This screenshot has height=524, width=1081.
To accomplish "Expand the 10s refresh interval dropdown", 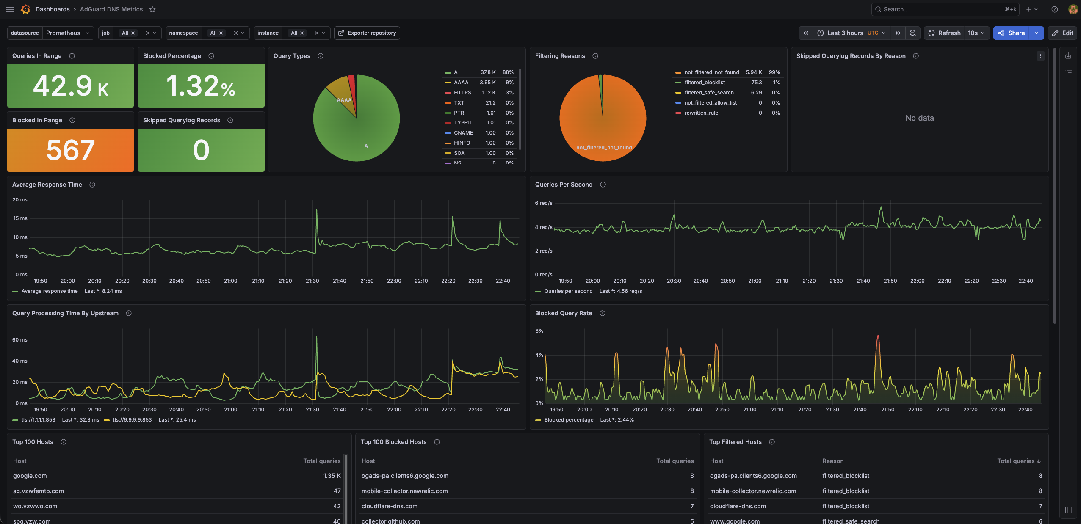I will tap(976, 33).
